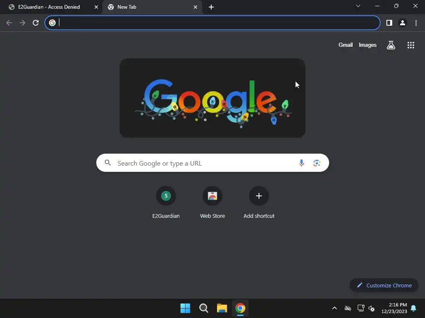Viewport: 425px width, 318px height.
Task: Click the OneDrive cloud tray icon
Action: pos(348,308)
